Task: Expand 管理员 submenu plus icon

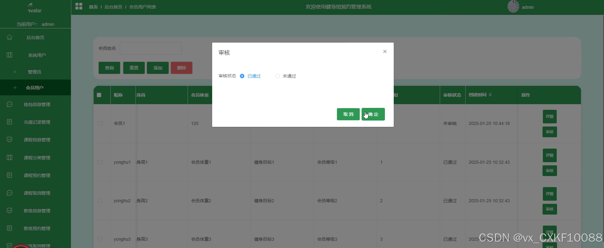Action: (15, 72)
